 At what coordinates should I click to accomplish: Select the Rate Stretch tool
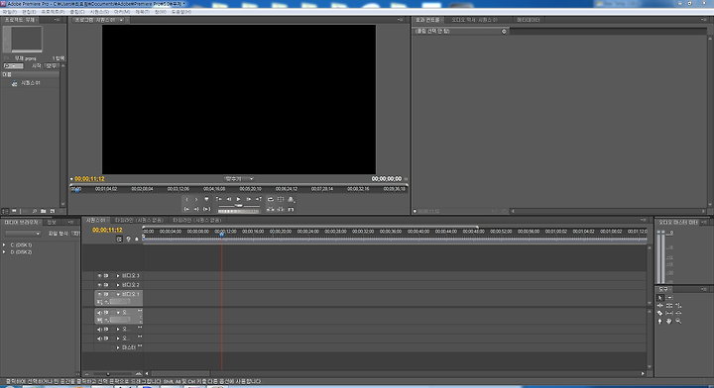click(679, 305)
